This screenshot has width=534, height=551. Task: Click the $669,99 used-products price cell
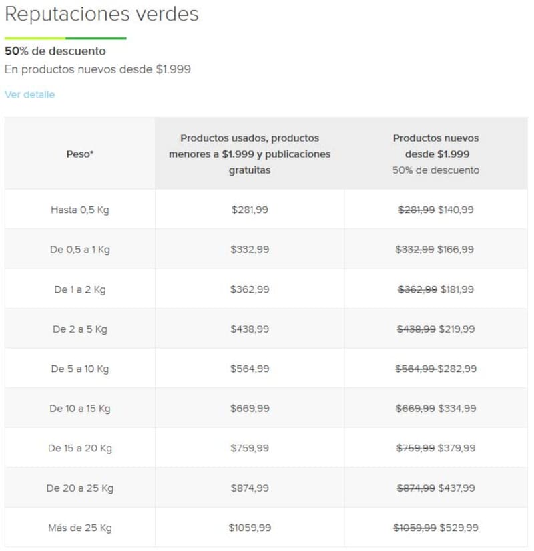[250, 409]
